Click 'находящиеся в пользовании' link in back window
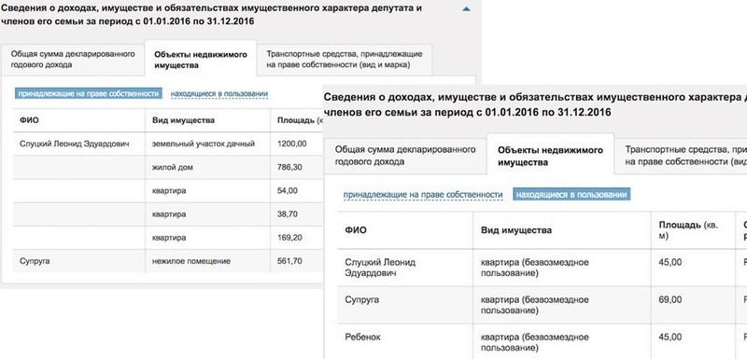Viewport: 747px width, 359px height. [x=219, y=93]
